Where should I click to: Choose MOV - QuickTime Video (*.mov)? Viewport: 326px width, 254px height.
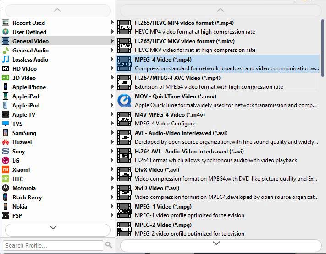coord(218,101)
